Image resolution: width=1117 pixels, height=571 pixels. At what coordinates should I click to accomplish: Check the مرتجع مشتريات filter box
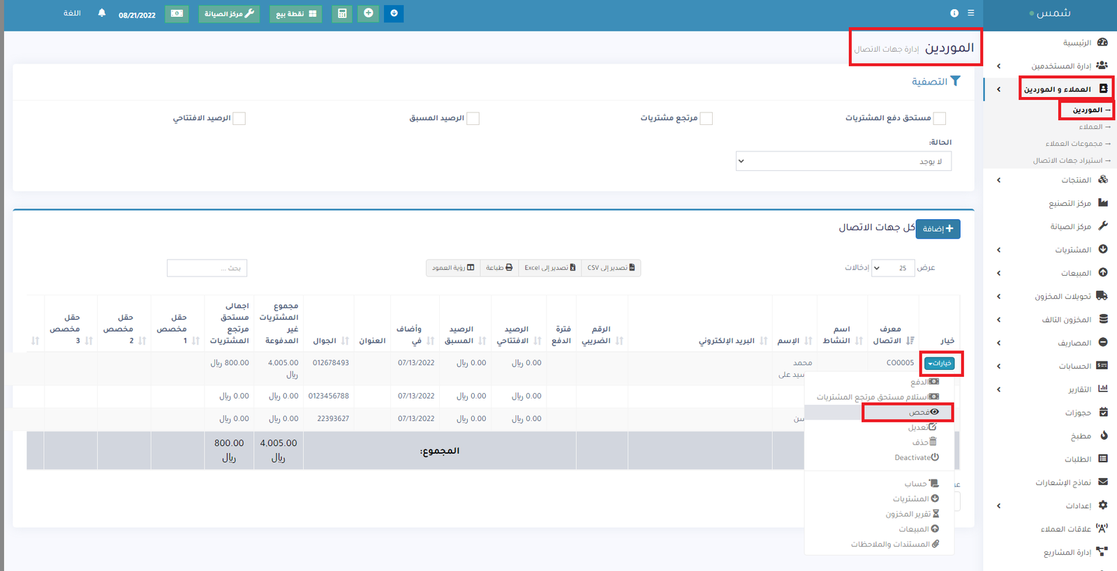[707, 119]
